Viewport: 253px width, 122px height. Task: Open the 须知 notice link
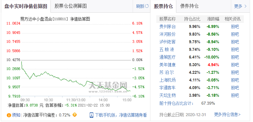tap(16, 115)
